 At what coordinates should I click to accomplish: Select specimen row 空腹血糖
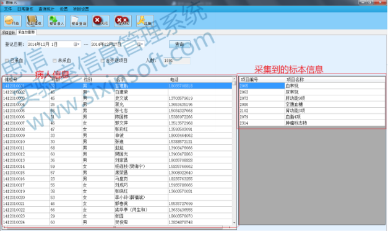point(312,105)
